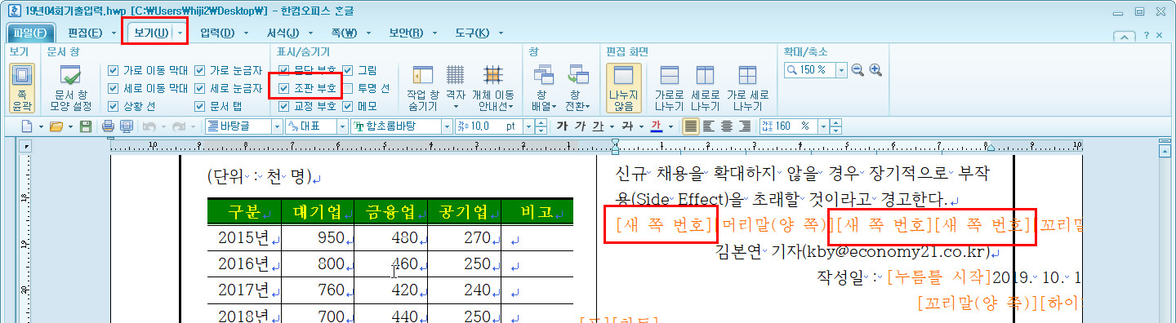Uncheck the 가로 눈금자 checkbox
The image size is (1176, 323).
tap(200, 70)
